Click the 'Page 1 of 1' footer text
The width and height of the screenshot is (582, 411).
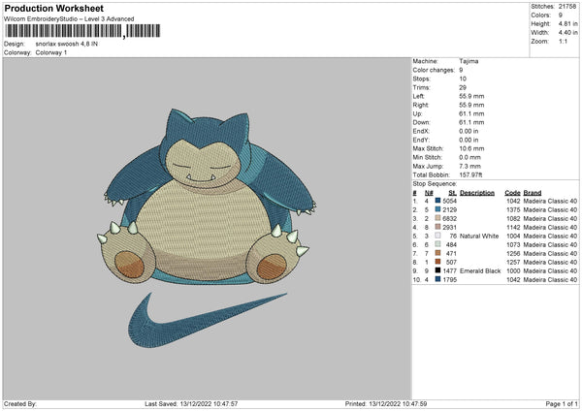(562, 403)
